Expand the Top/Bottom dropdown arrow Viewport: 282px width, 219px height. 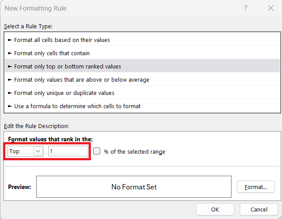click(x=38, y=151)
